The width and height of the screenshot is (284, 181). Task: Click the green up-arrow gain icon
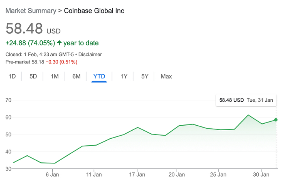pyautogui.click(x=60, y=43)
